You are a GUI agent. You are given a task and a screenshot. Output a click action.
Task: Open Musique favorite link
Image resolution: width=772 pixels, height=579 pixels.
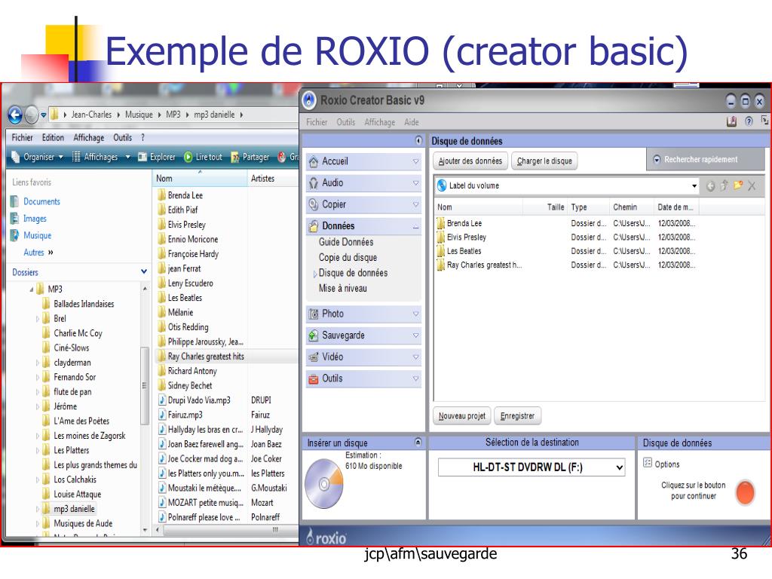tap(37, 235)
